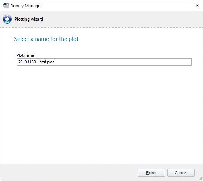Place cursor after "first plot" in the name field
The height and width of the screenshot is (181, 203).
54,62
